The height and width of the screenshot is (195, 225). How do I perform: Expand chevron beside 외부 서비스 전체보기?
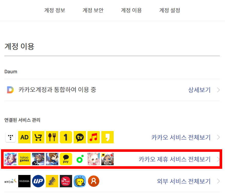coord(218,181)
